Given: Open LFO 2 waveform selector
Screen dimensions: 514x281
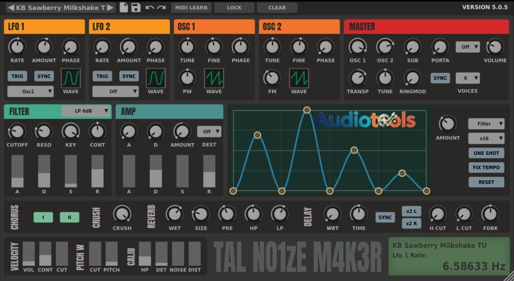Looking at the screenshot, I should (x=156, y=78).
